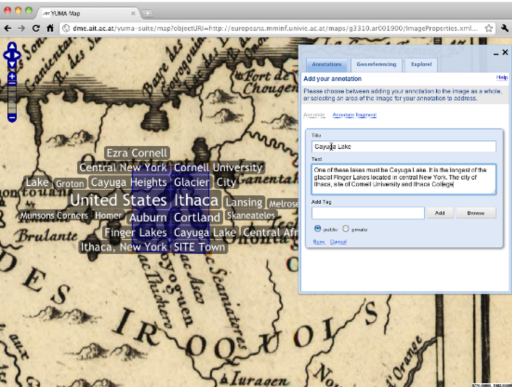Select the SITE Town tag

[x=199, y=248]
